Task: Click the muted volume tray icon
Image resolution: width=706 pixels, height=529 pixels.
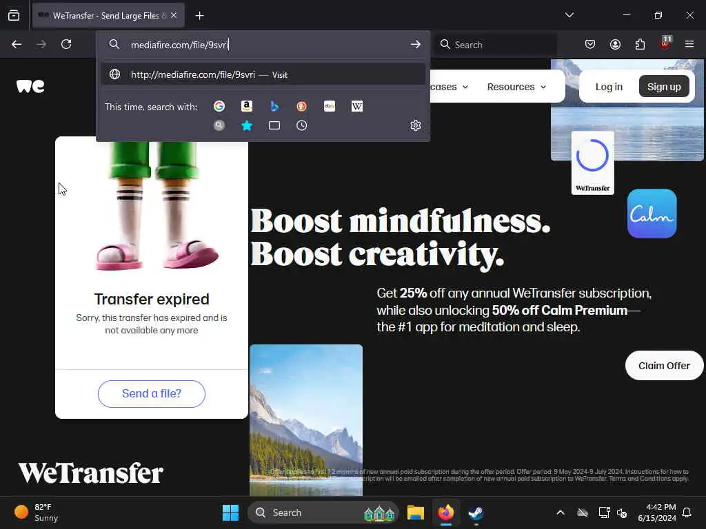Action: 623,512
